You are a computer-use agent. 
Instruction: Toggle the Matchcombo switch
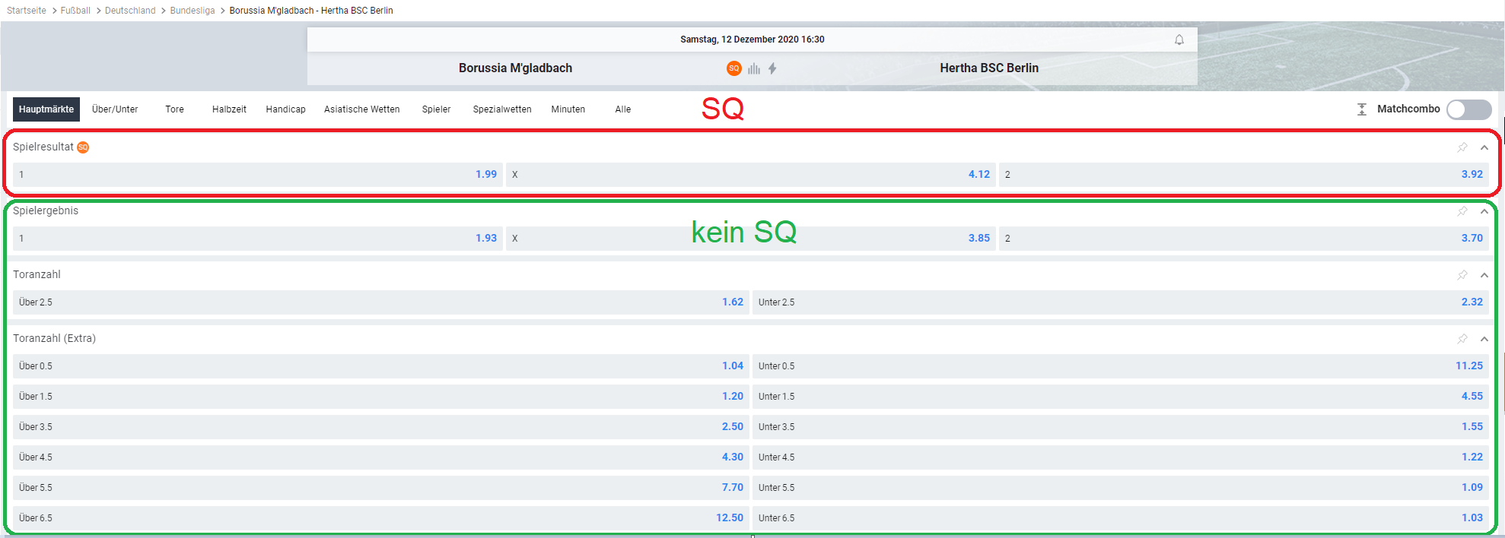pyautogui.click(x=1468, y=109)
